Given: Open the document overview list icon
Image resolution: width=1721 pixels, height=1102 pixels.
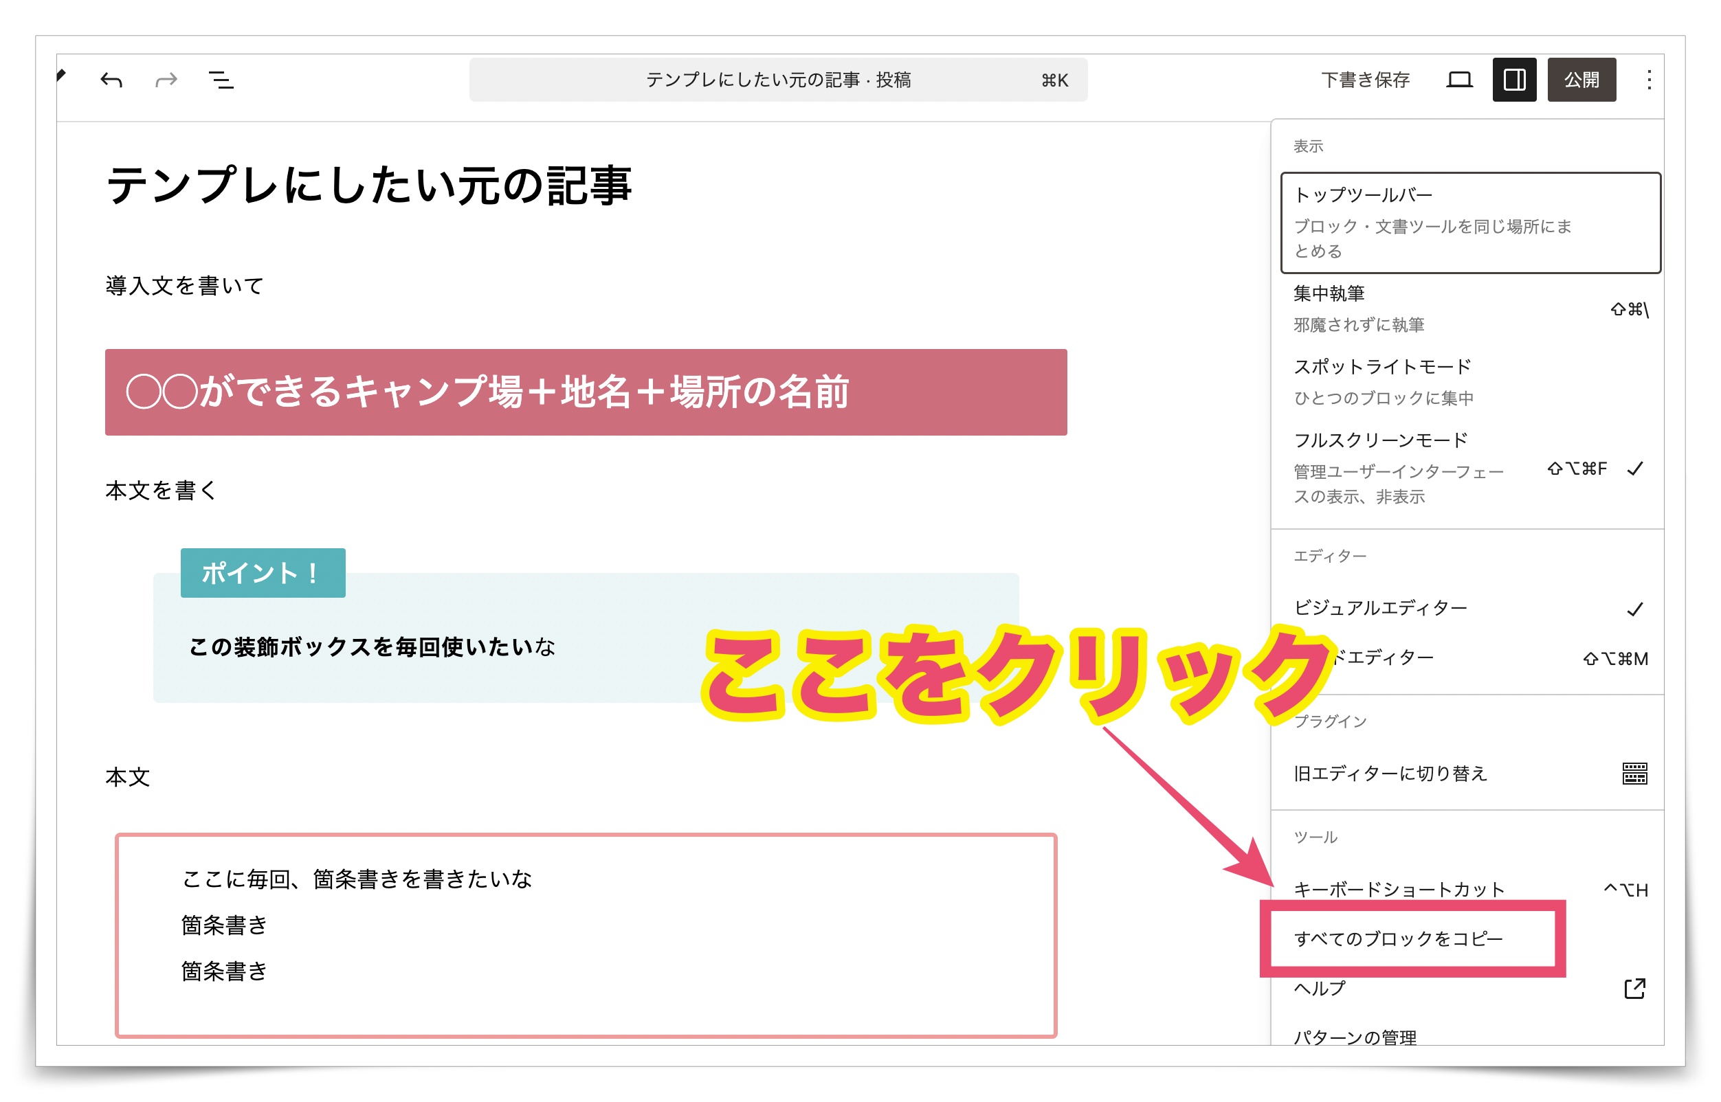Looking at the screenshot, I should [x=221, y=80].
